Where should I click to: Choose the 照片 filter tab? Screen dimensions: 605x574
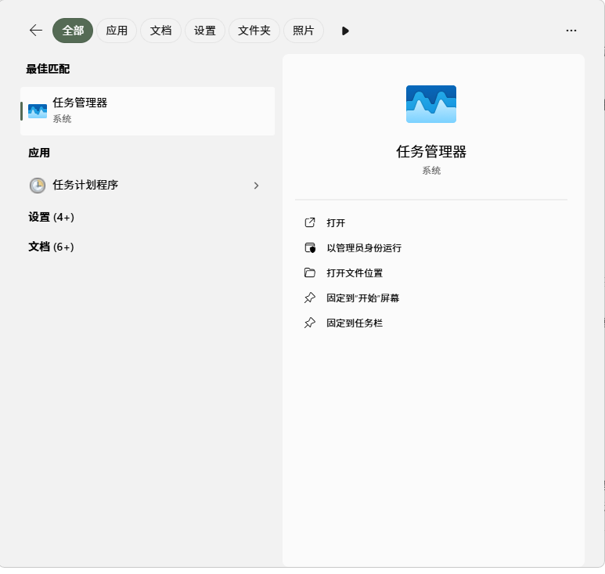(303, 31)
